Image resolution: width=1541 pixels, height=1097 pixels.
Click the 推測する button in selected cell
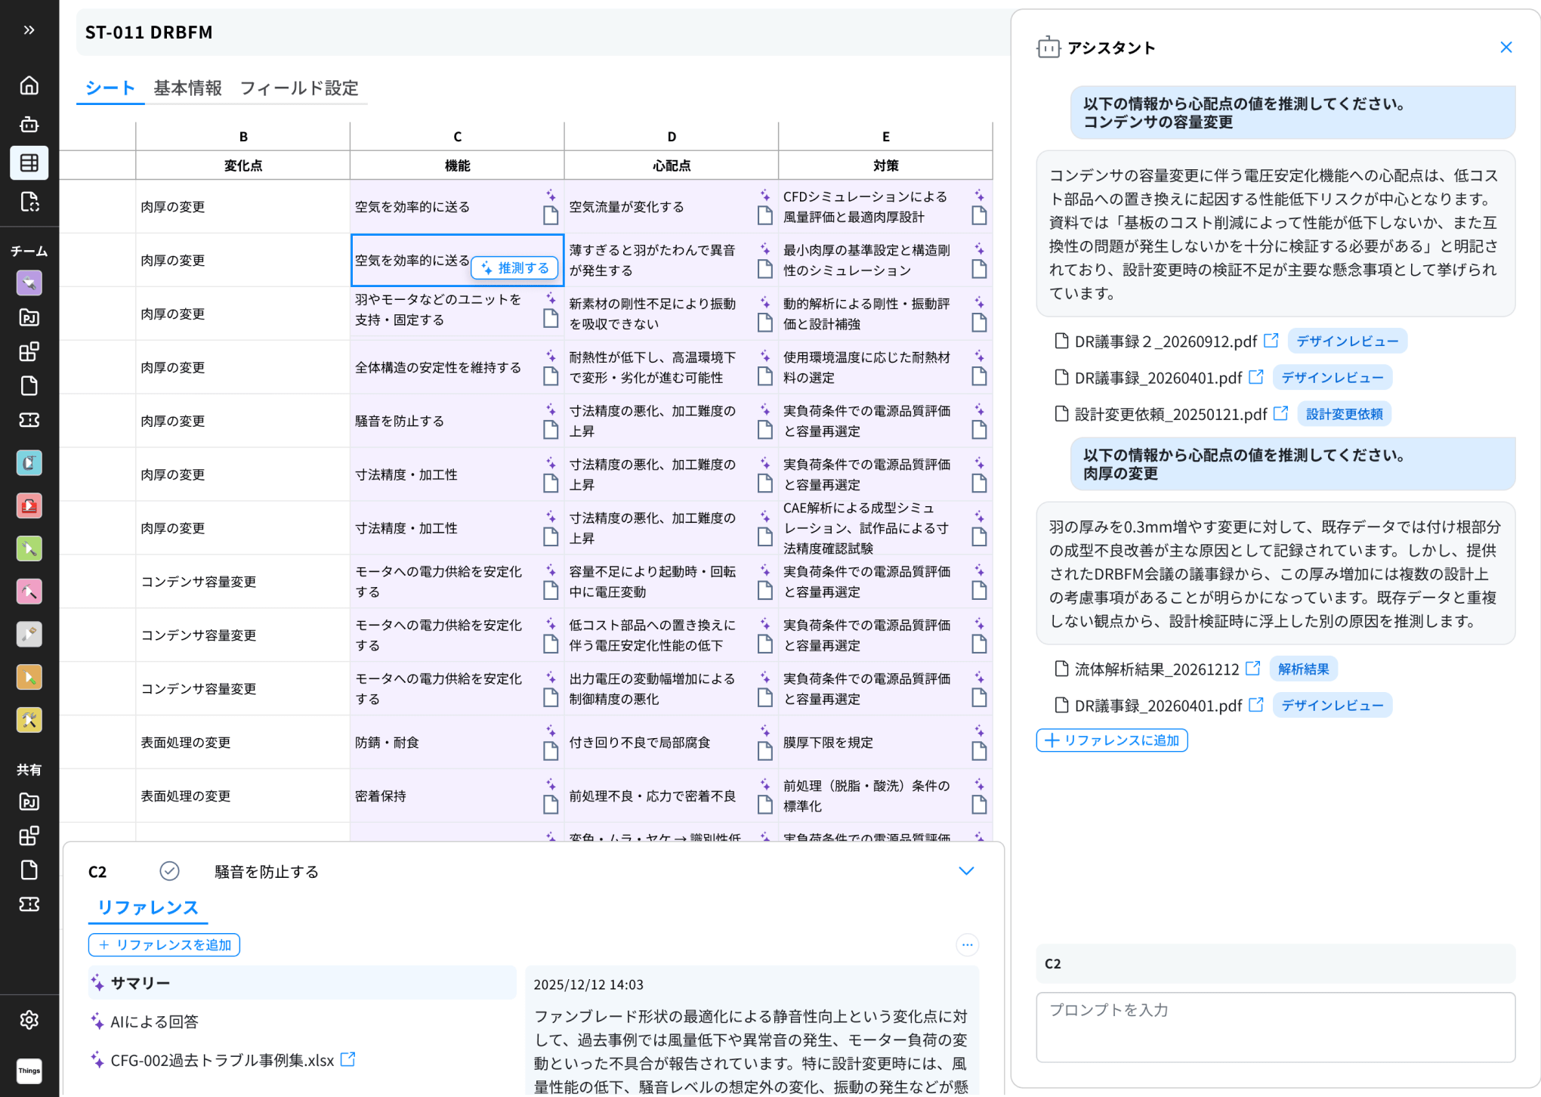coord(515,268)
